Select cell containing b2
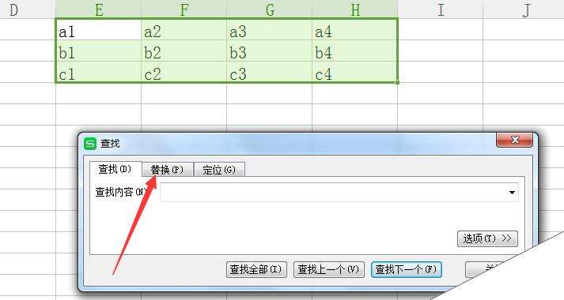 [184, 51]
